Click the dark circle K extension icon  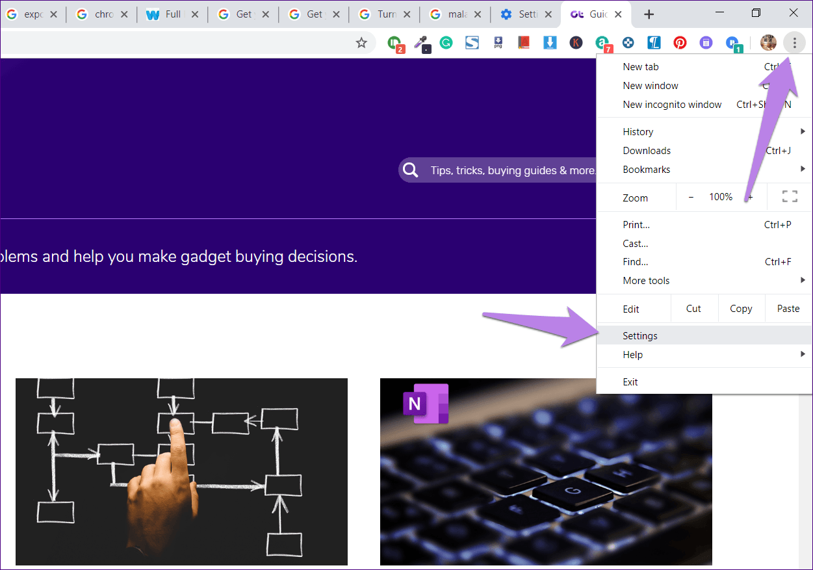(x=576, y=43)
